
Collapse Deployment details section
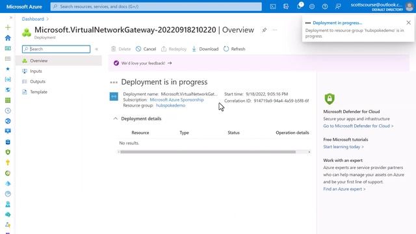click(116, 118)
